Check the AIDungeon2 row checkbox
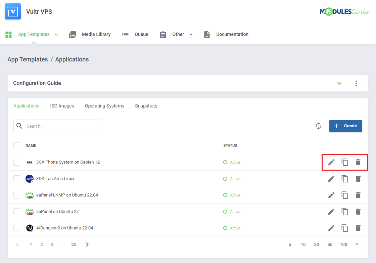376x263 pixels. tap(17, 228)
